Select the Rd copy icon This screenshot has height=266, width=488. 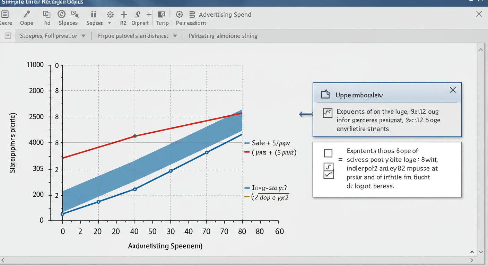[47, 15]
